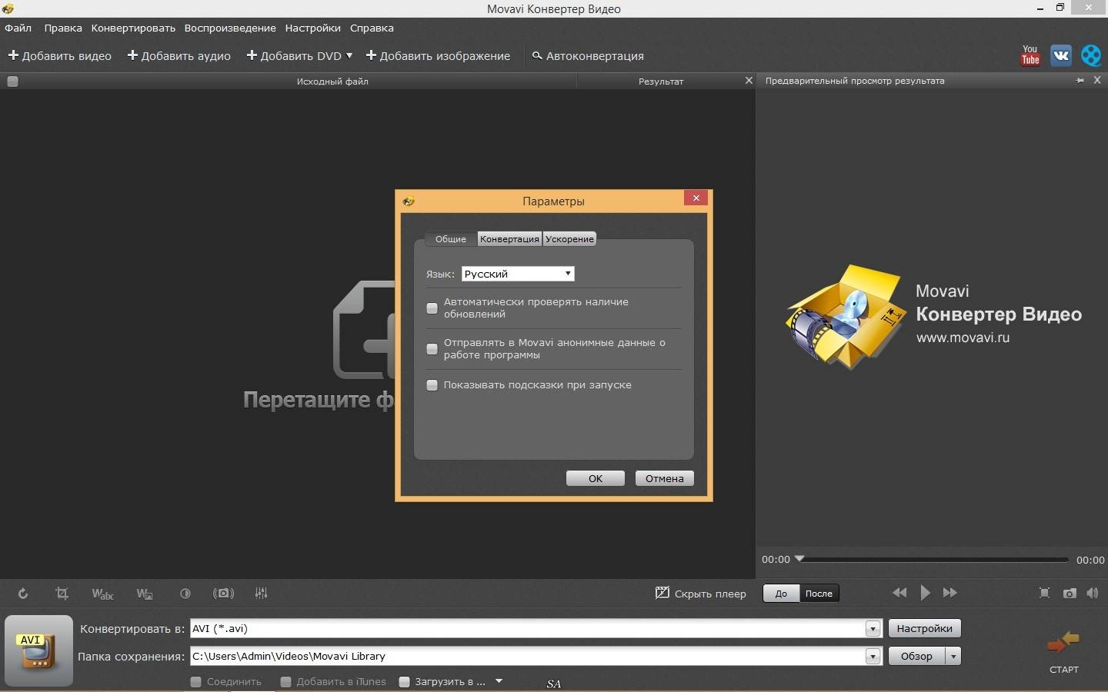The height and width of the screenshot is (692, 1108).
Task: Close the preview result panel
Action: 1097,80
